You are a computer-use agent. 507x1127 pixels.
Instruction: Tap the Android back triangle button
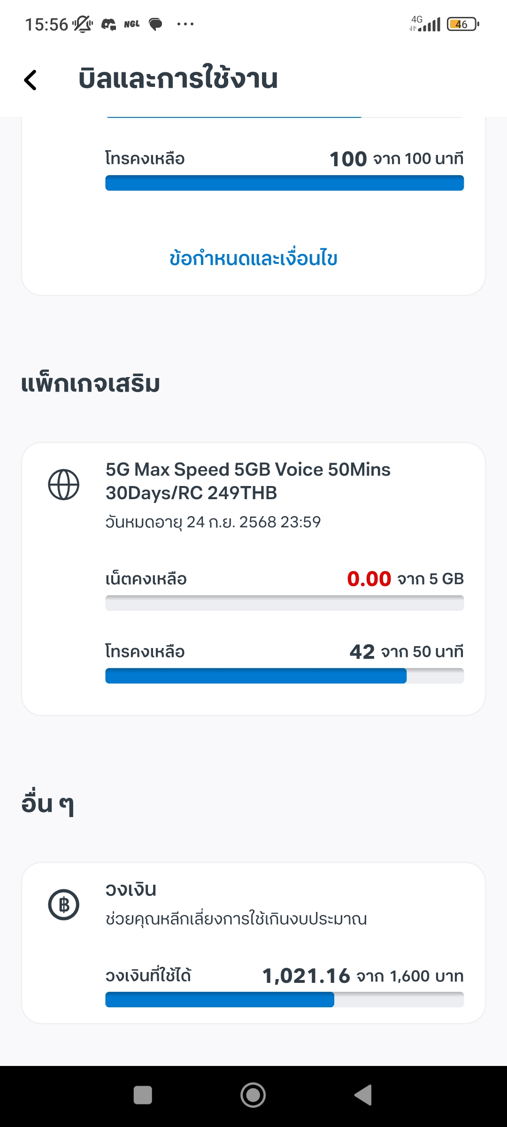(x=363, y=1095)
